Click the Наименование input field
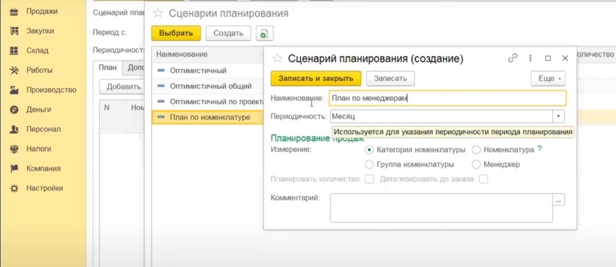This screenshot has width=616, height=267. tap(447, 98)
